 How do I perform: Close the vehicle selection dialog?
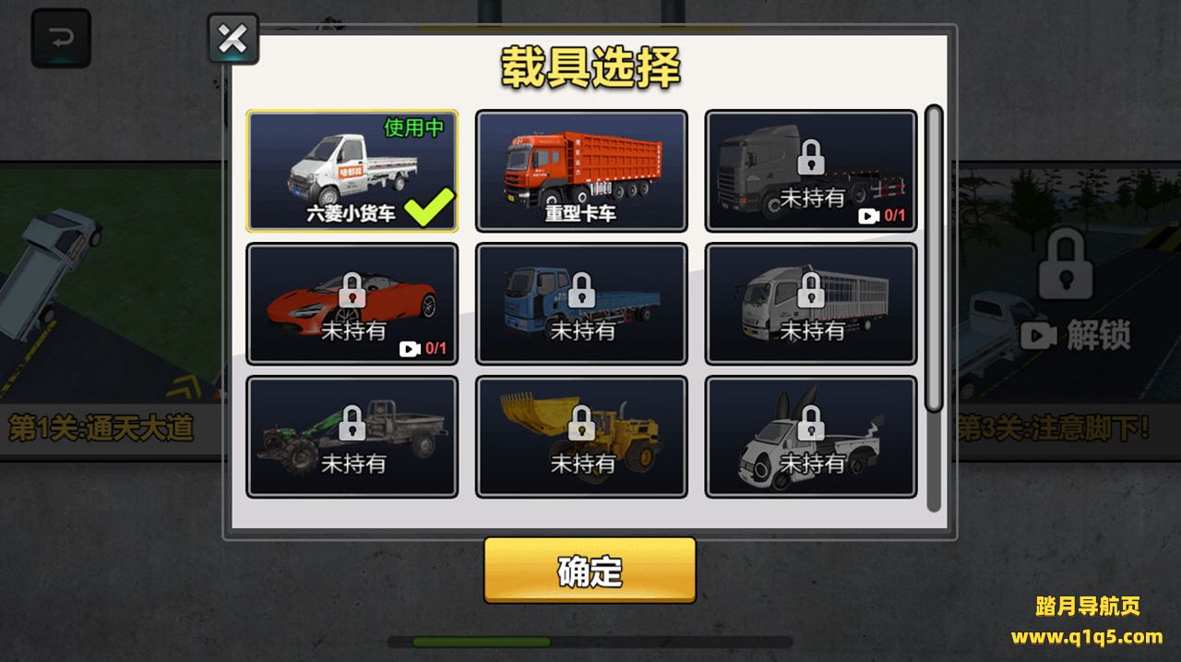pos(233,39)
